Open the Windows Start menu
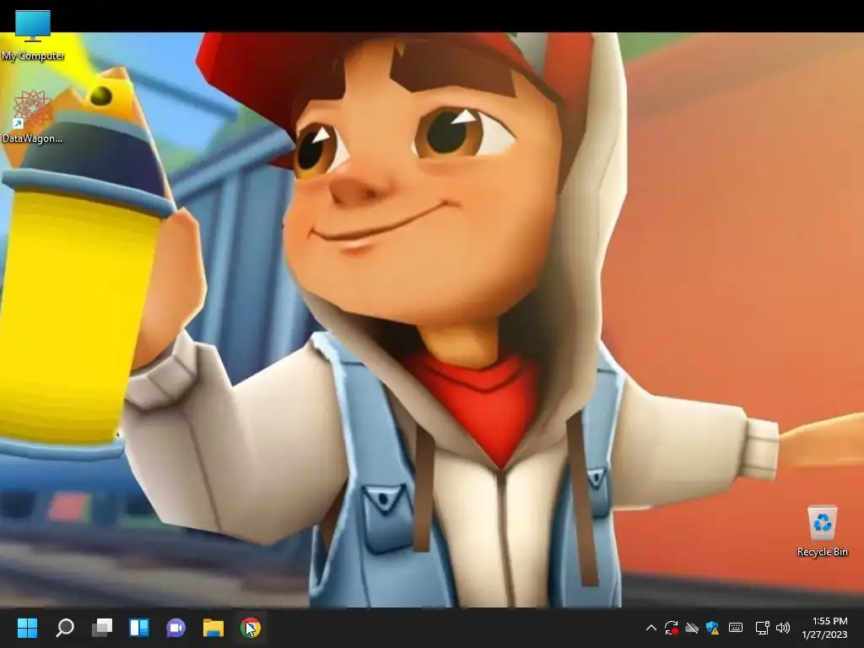 (27, 628)
